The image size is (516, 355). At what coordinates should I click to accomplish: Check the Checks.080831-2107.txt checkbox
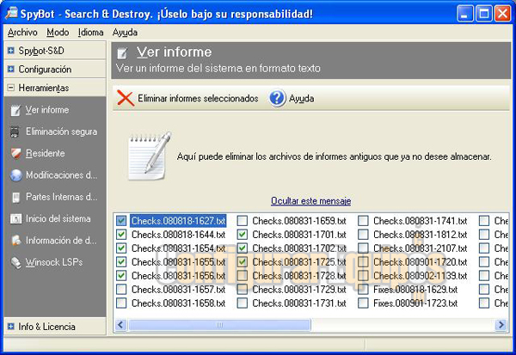pyautogui.click(x=363, y=248)
